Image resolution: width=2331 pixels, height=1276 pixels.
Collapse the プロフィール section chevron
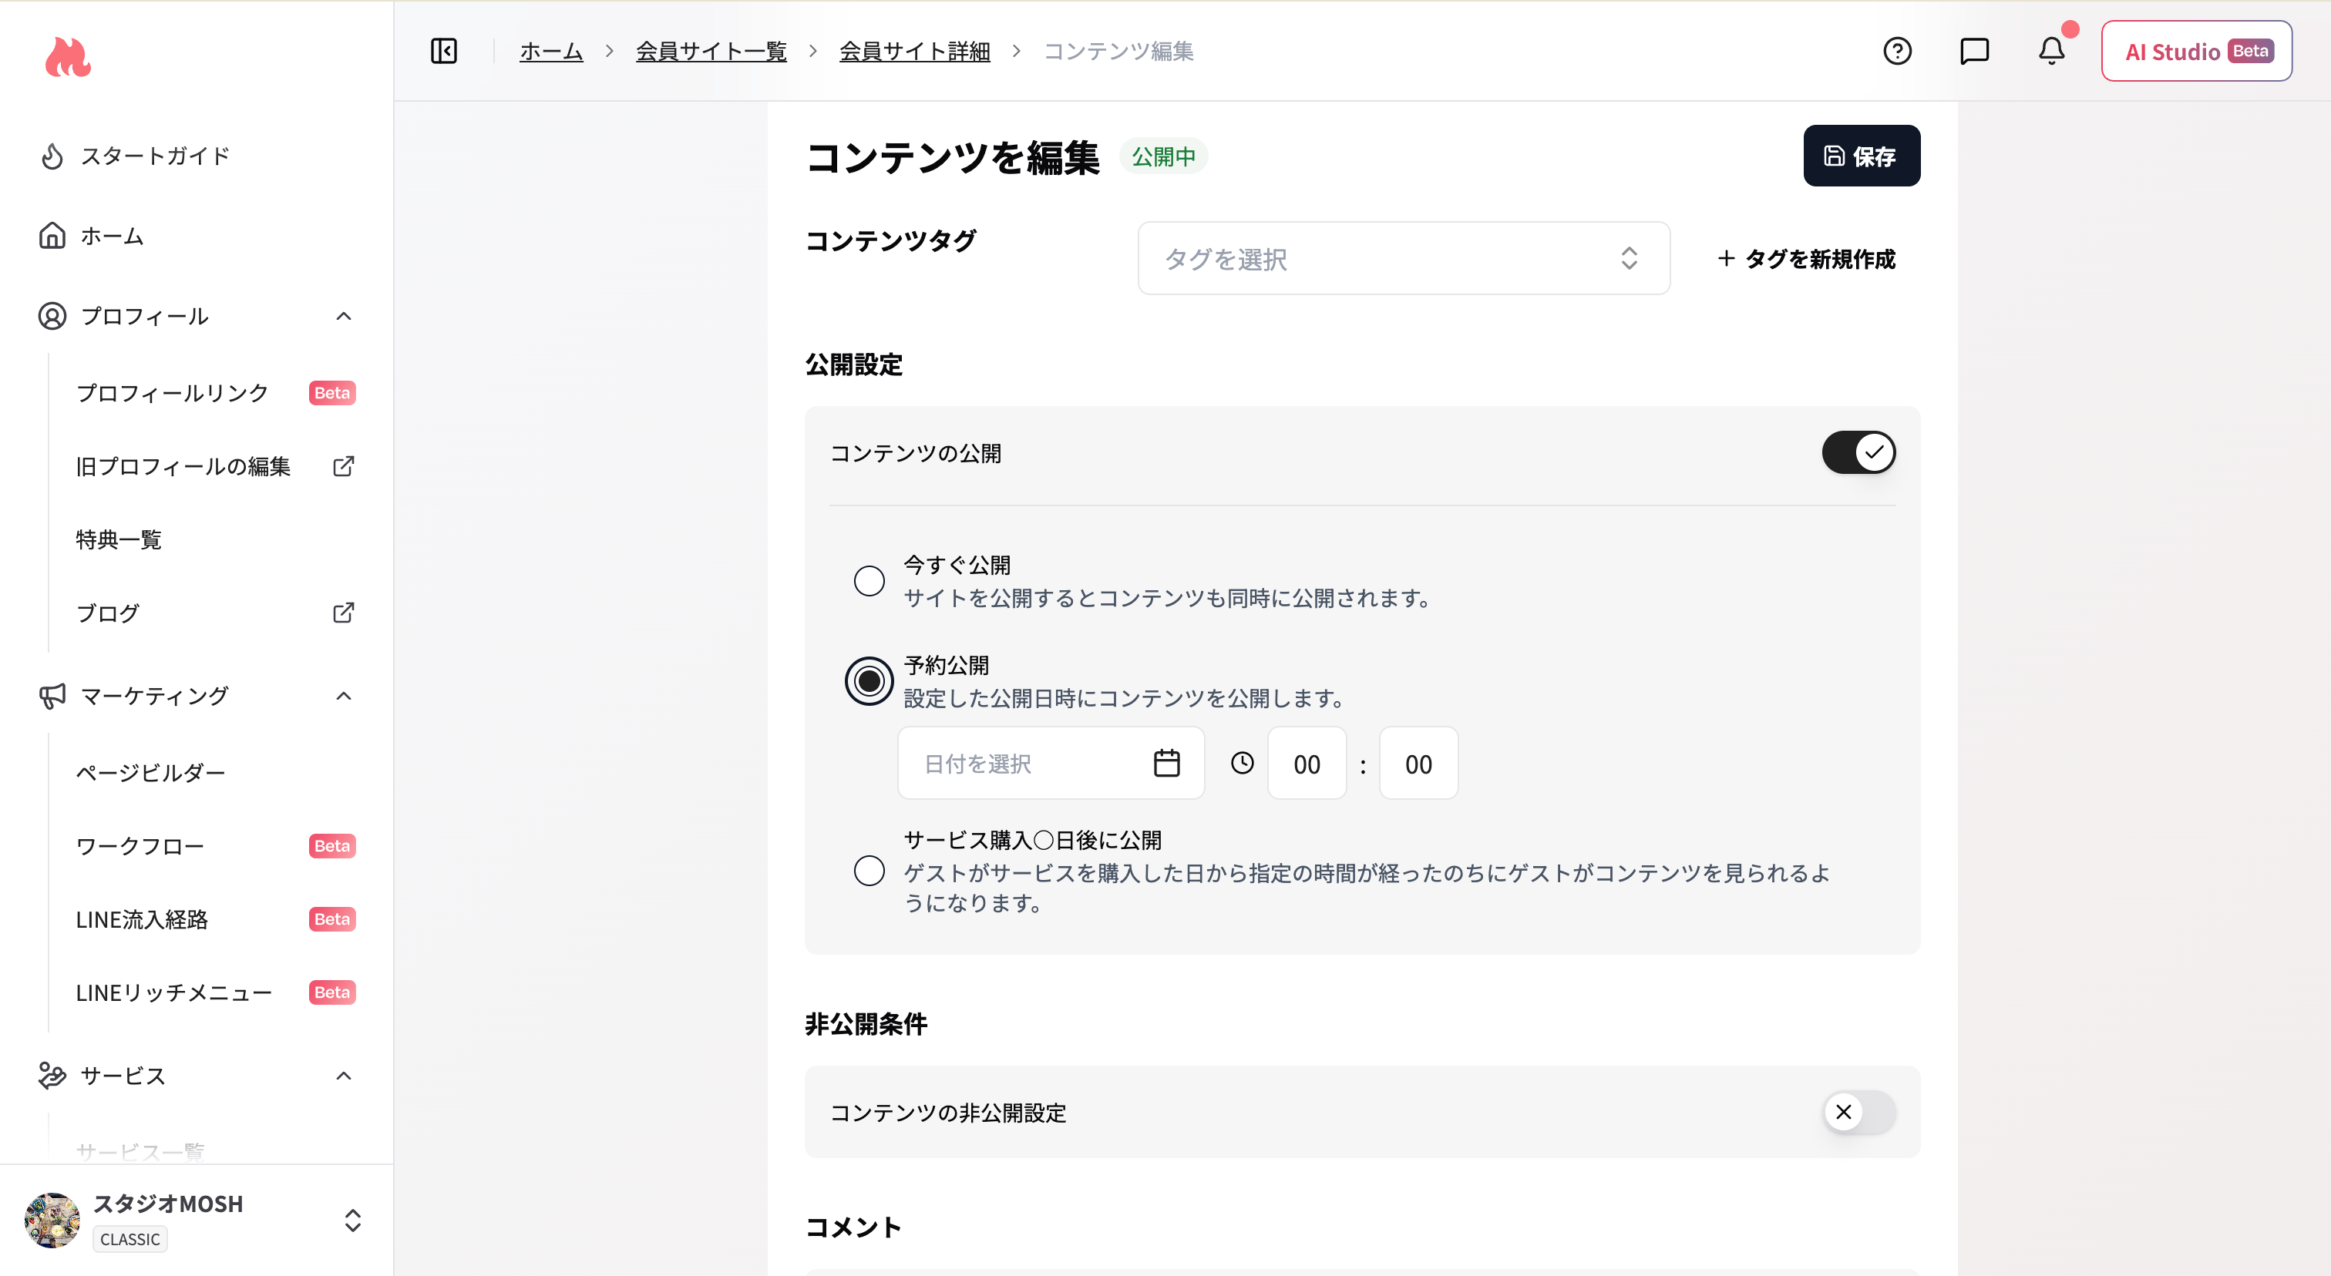[x=344, y=317]
